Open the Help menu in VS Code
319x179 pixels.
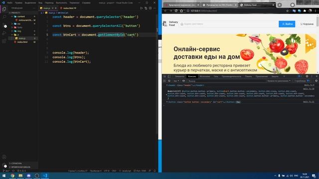coord(86,3)
